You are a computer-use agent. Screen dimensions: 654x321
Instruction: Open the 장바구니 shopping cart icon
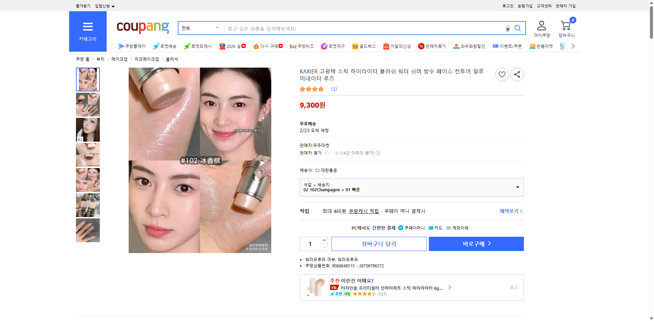tap(566, 25)
